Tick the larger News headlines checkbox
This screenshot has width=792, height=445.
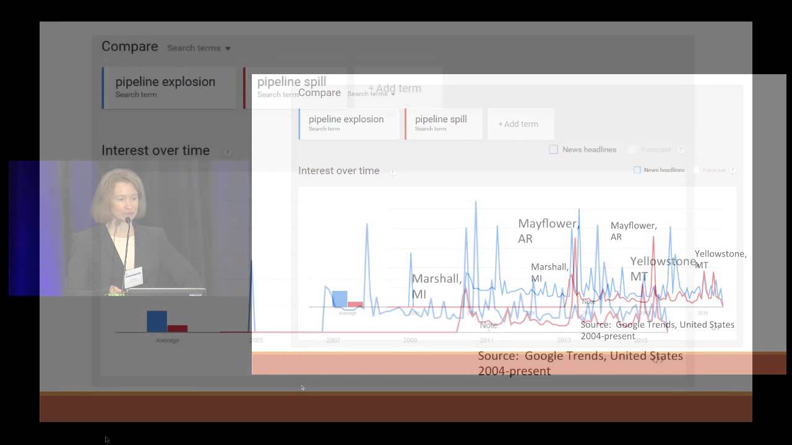coord(553,150)
